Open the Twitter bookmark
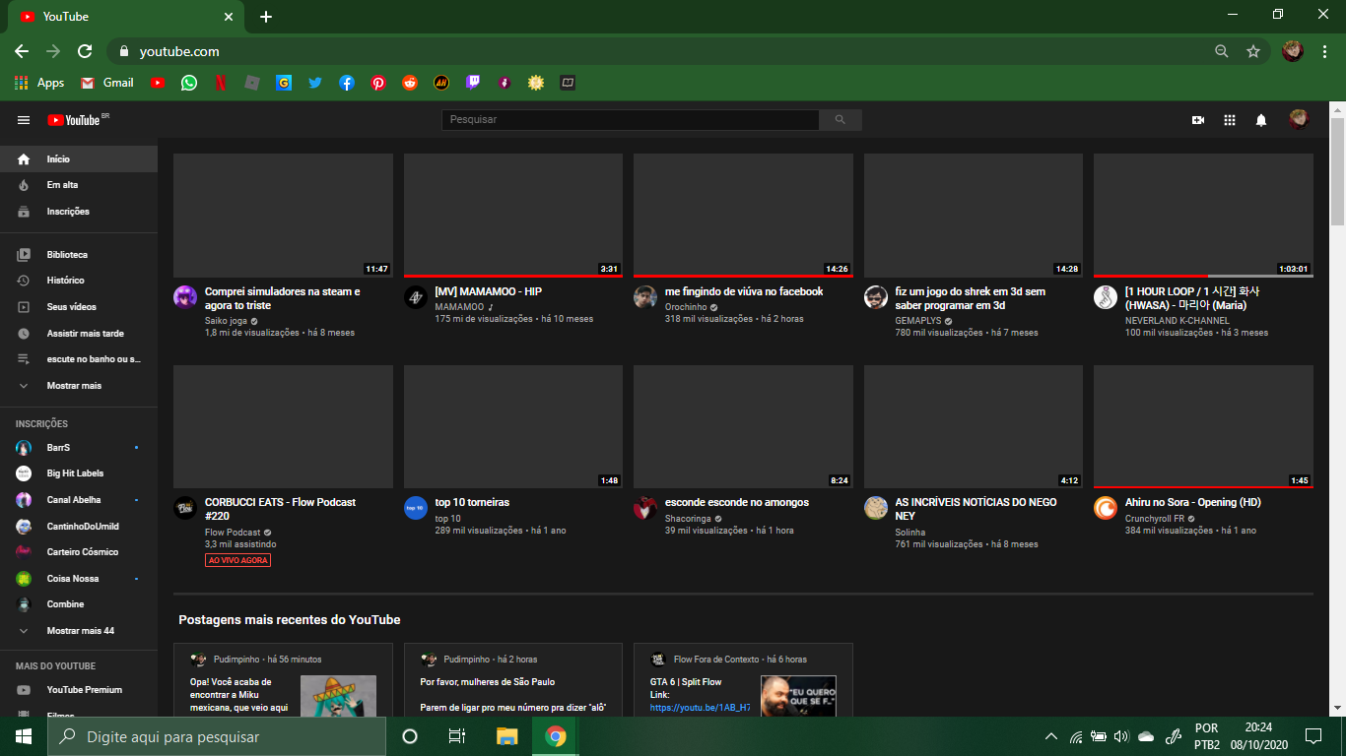Image resolution: width=1346 pixels, height=756 pixels. pyautogui.click(x=315, y=83)
